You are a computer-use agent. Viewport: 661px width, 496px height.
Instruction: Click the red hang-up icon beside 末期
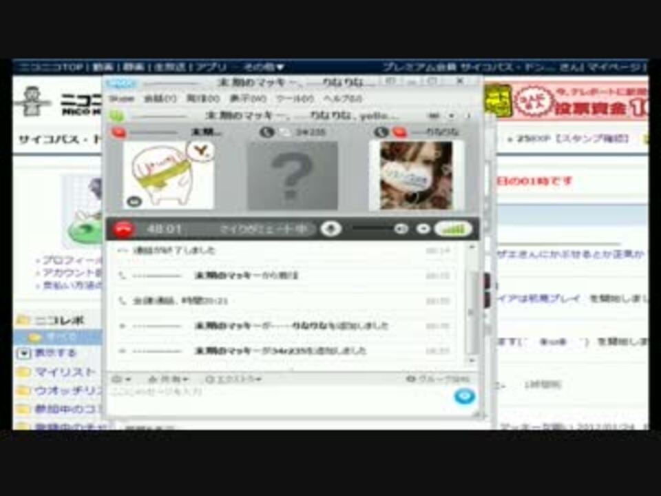click(x=118, y=132)
